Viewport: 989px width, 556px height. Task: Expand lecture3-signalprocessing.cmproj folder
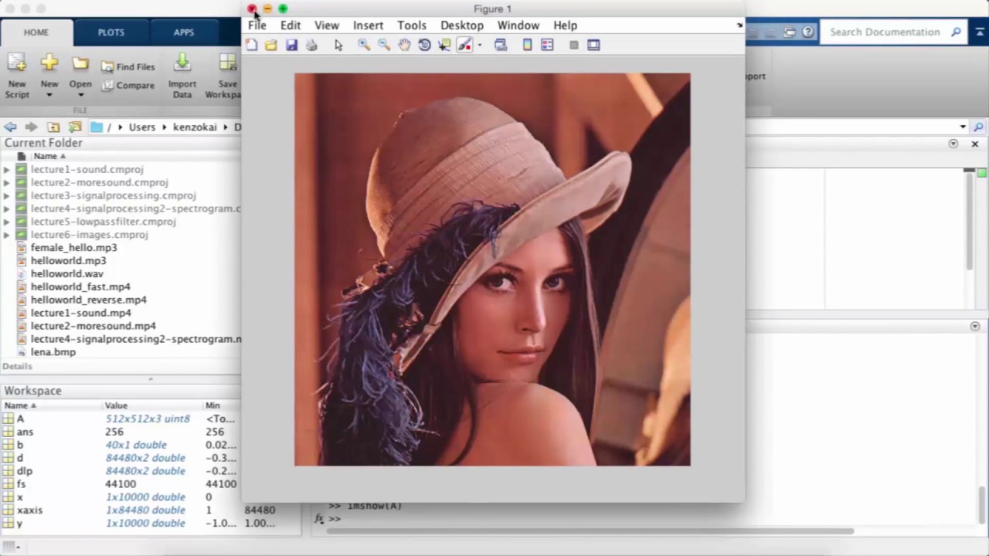pyautogui.click(x=6, y=196)
